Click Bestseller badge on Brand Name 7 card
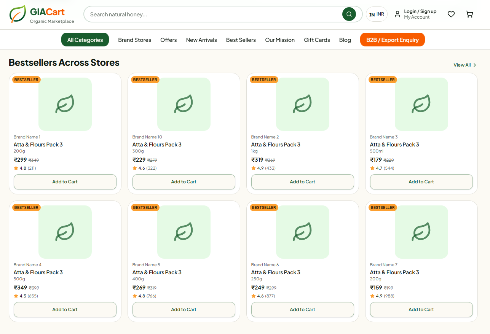Screen dimensions: 490x334 pyautogui.click(x=383, y=207)
